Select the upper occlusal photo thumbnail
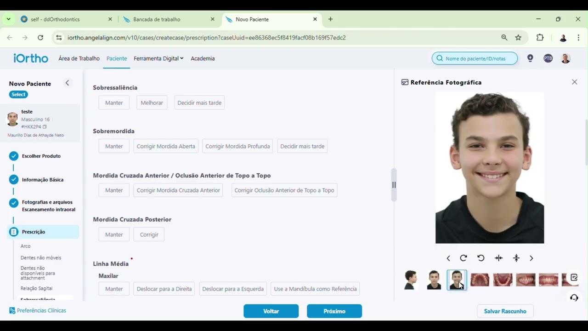Viewport: 588px width, 331px height. (x=480, y=280)
